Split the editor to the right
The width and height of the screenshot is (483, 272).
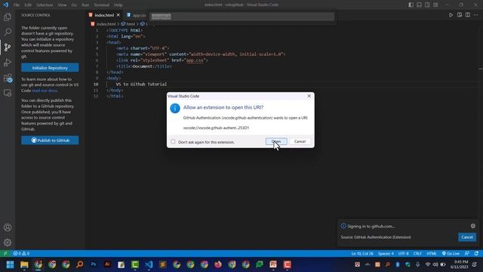point(468,15)
